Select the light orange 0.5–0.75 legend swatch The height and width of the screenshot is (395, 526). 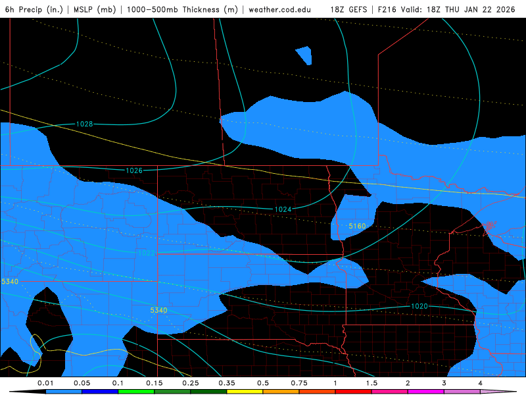click(x=281, y=392)
